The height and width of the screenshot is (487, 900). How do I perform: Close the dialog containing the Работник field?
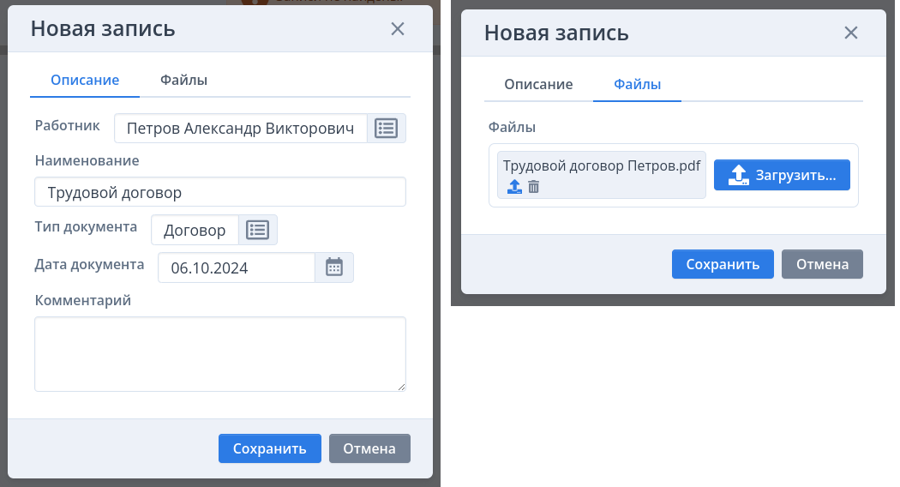398,29
